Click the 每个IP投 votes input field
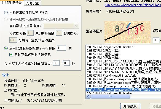This screenshot has width=161, height=109. pos(61,48)
